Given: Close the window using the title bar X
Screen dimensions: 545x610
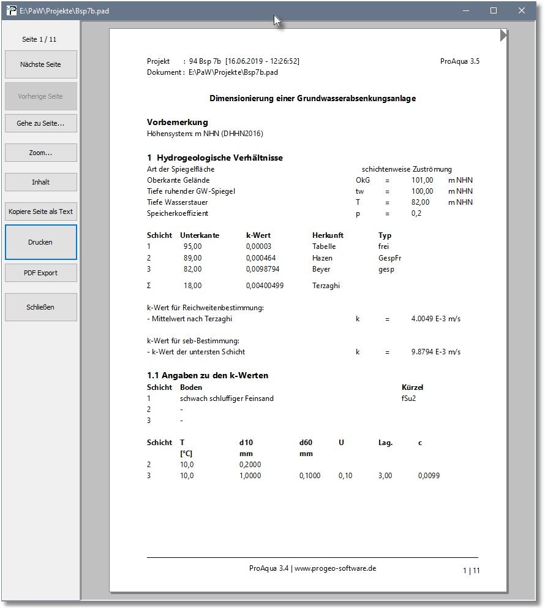Looking at the screenshot, I should [x=522, y=10].
